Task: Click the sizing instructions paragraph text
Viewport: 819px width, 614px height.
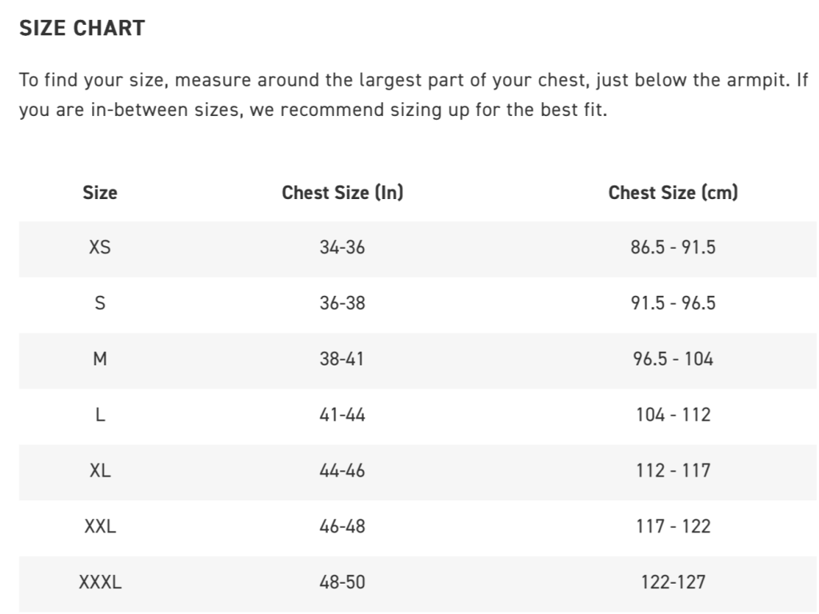Action: [400, 94]
